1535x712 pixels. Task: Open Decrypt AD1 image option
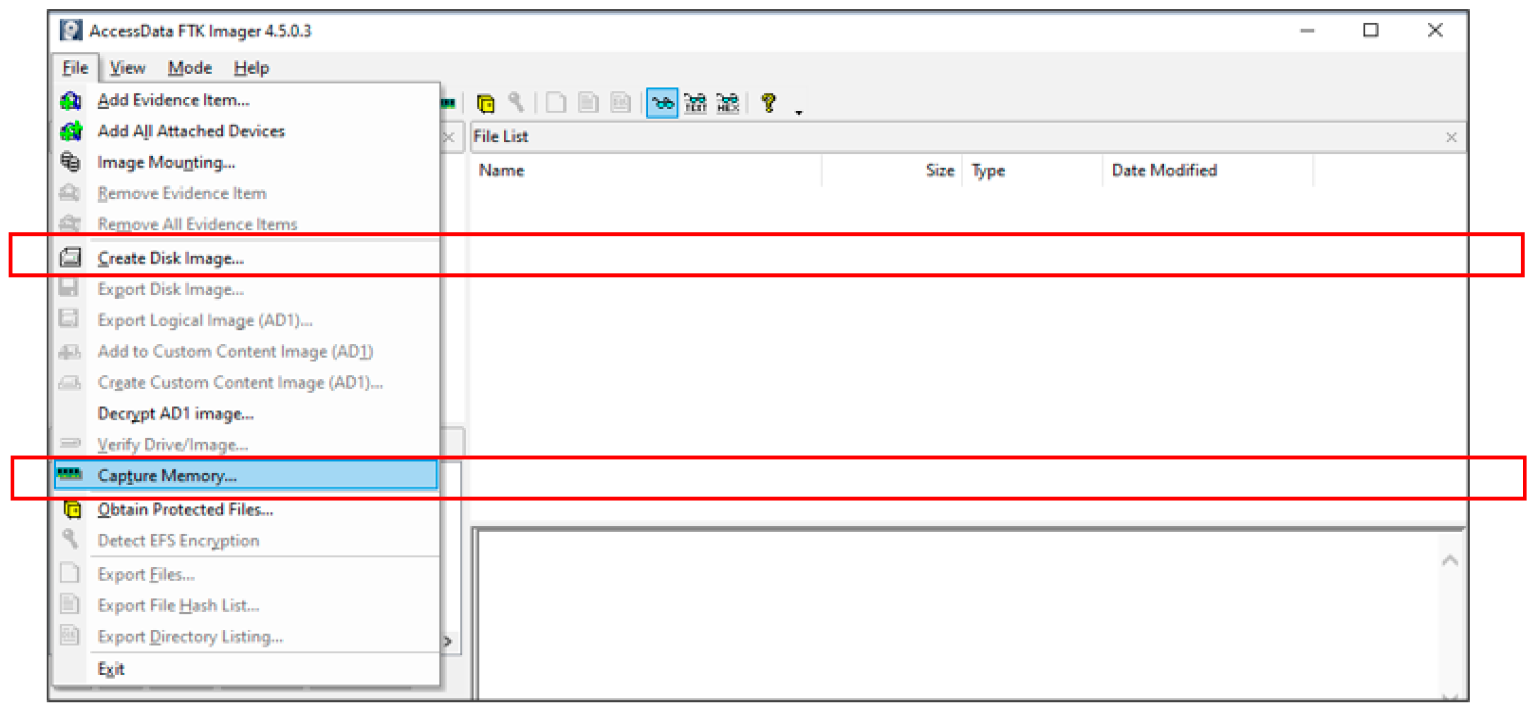click(x=176, y=413)
